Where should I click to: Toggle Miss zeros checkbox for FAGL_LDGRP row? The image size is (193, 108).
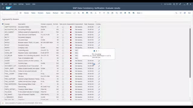[x=63, y=74]
